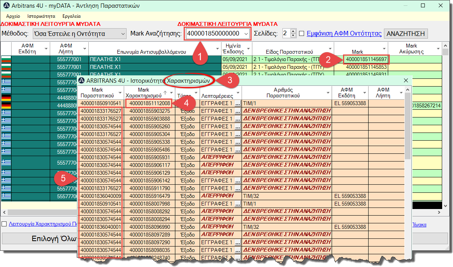Click the Bulgarian flag icon in the first row
The width and height of the screenshot is (453, 267).
click(x=6, y=59)
